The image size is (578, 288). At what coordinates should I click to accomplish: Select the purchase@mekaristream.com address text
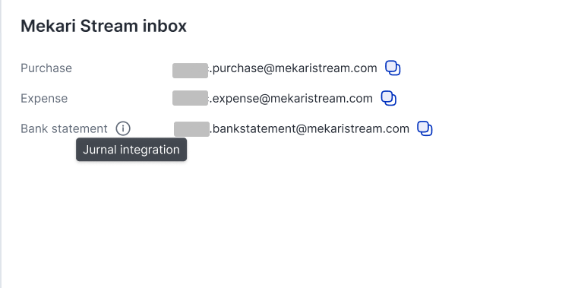click(293, 68)
